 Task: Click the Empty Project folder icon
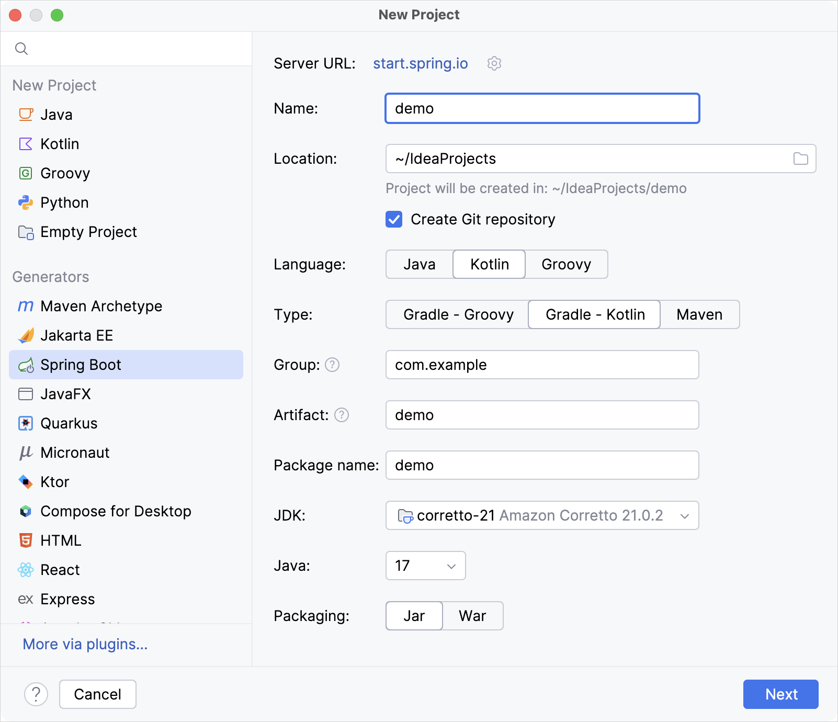click(x=26, y=232)
